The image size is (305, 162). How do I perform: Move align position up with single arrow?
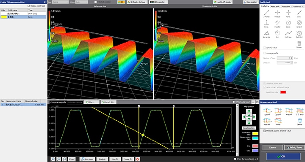pos(249,115)
